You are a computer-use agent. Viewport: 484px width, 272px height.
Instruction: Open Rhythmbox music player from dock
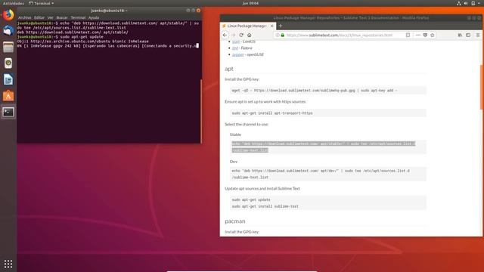coord(8,63)
